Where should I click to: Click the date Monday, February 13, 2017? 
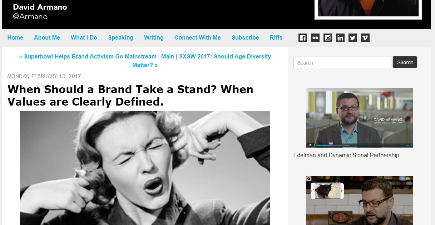(x=44, y=76)
